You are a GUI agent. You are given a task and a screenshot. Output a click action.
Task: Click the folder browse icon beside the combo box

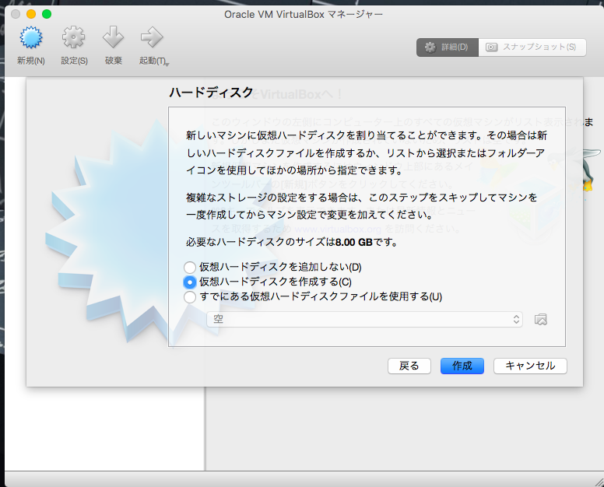pyautogui.click(x=541, y=320)
